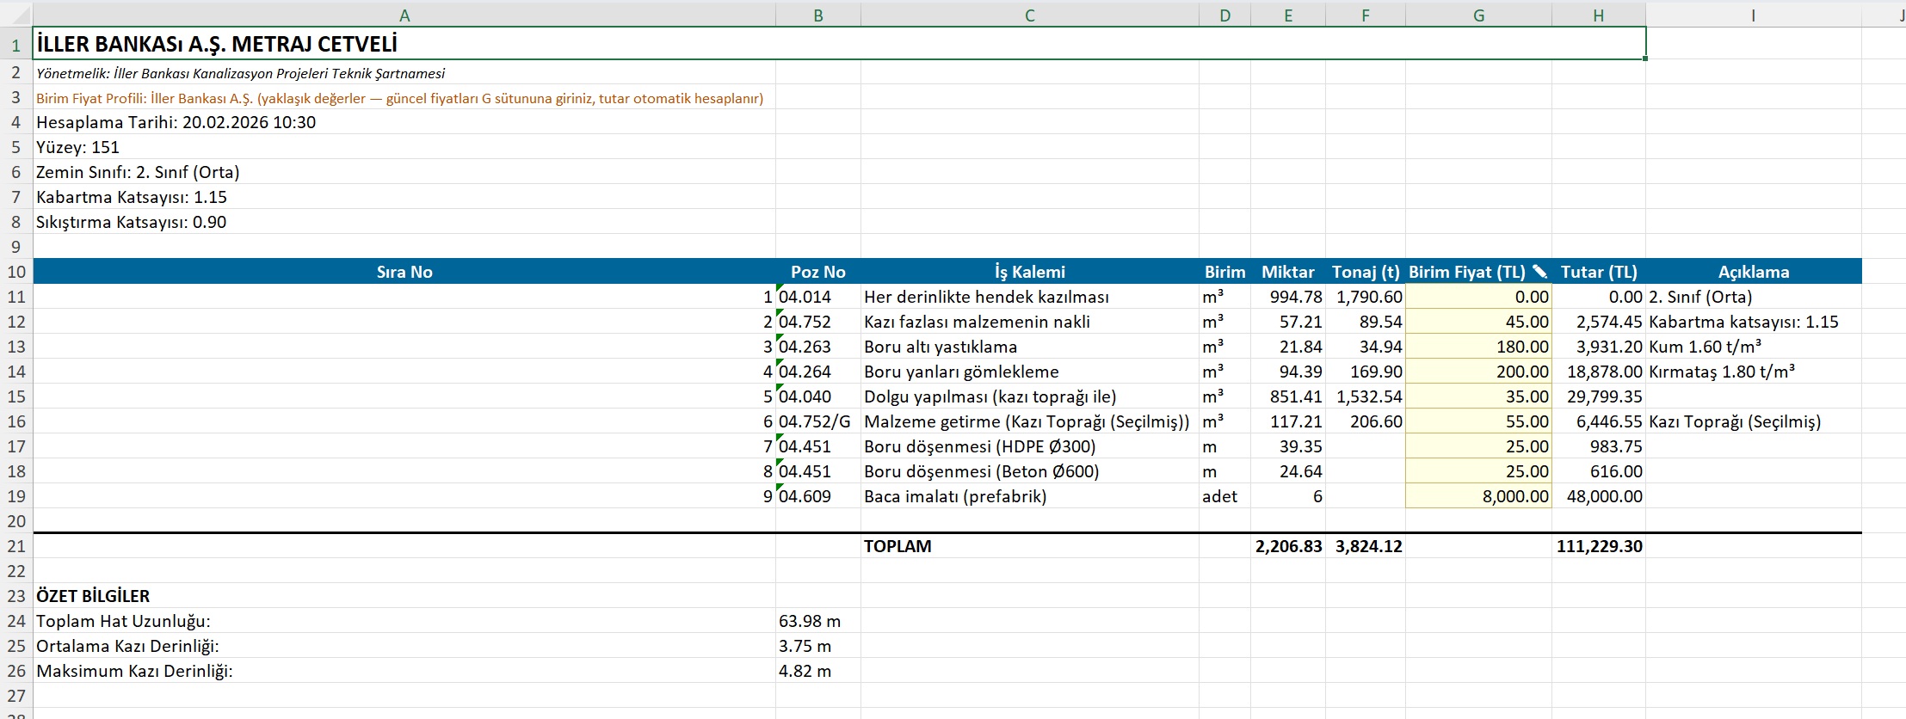Select Toplam Hat Uzunluğu value 63.98 m
This screenshot has width=1906, height=719.
817,621
